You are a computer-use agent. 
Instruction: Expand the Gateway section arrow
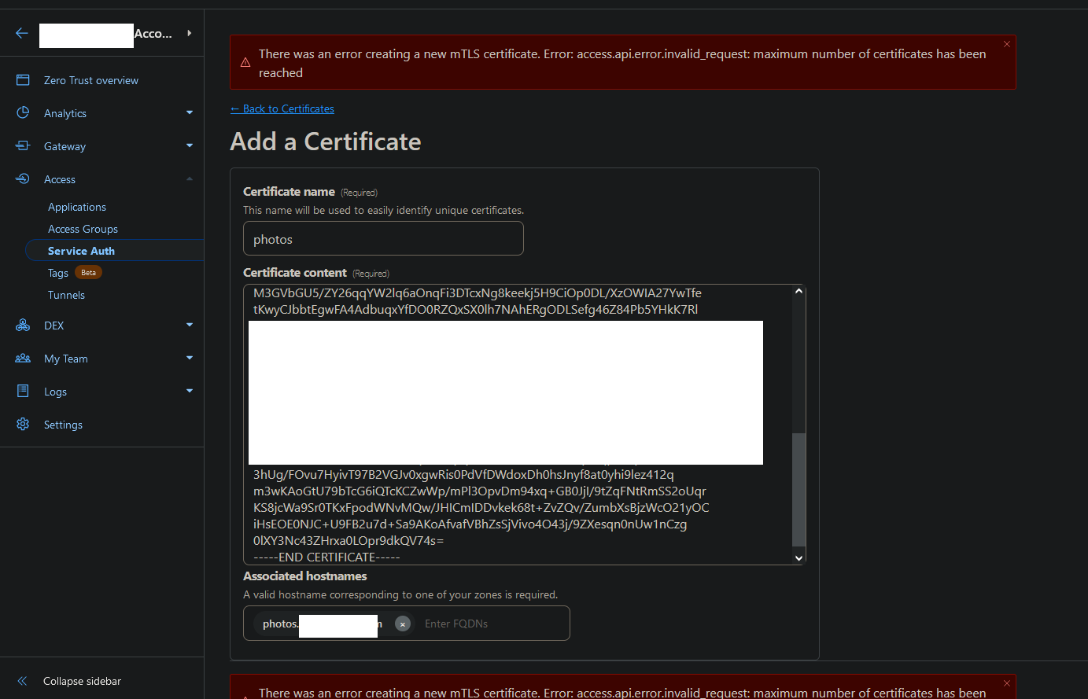[190, 146]
